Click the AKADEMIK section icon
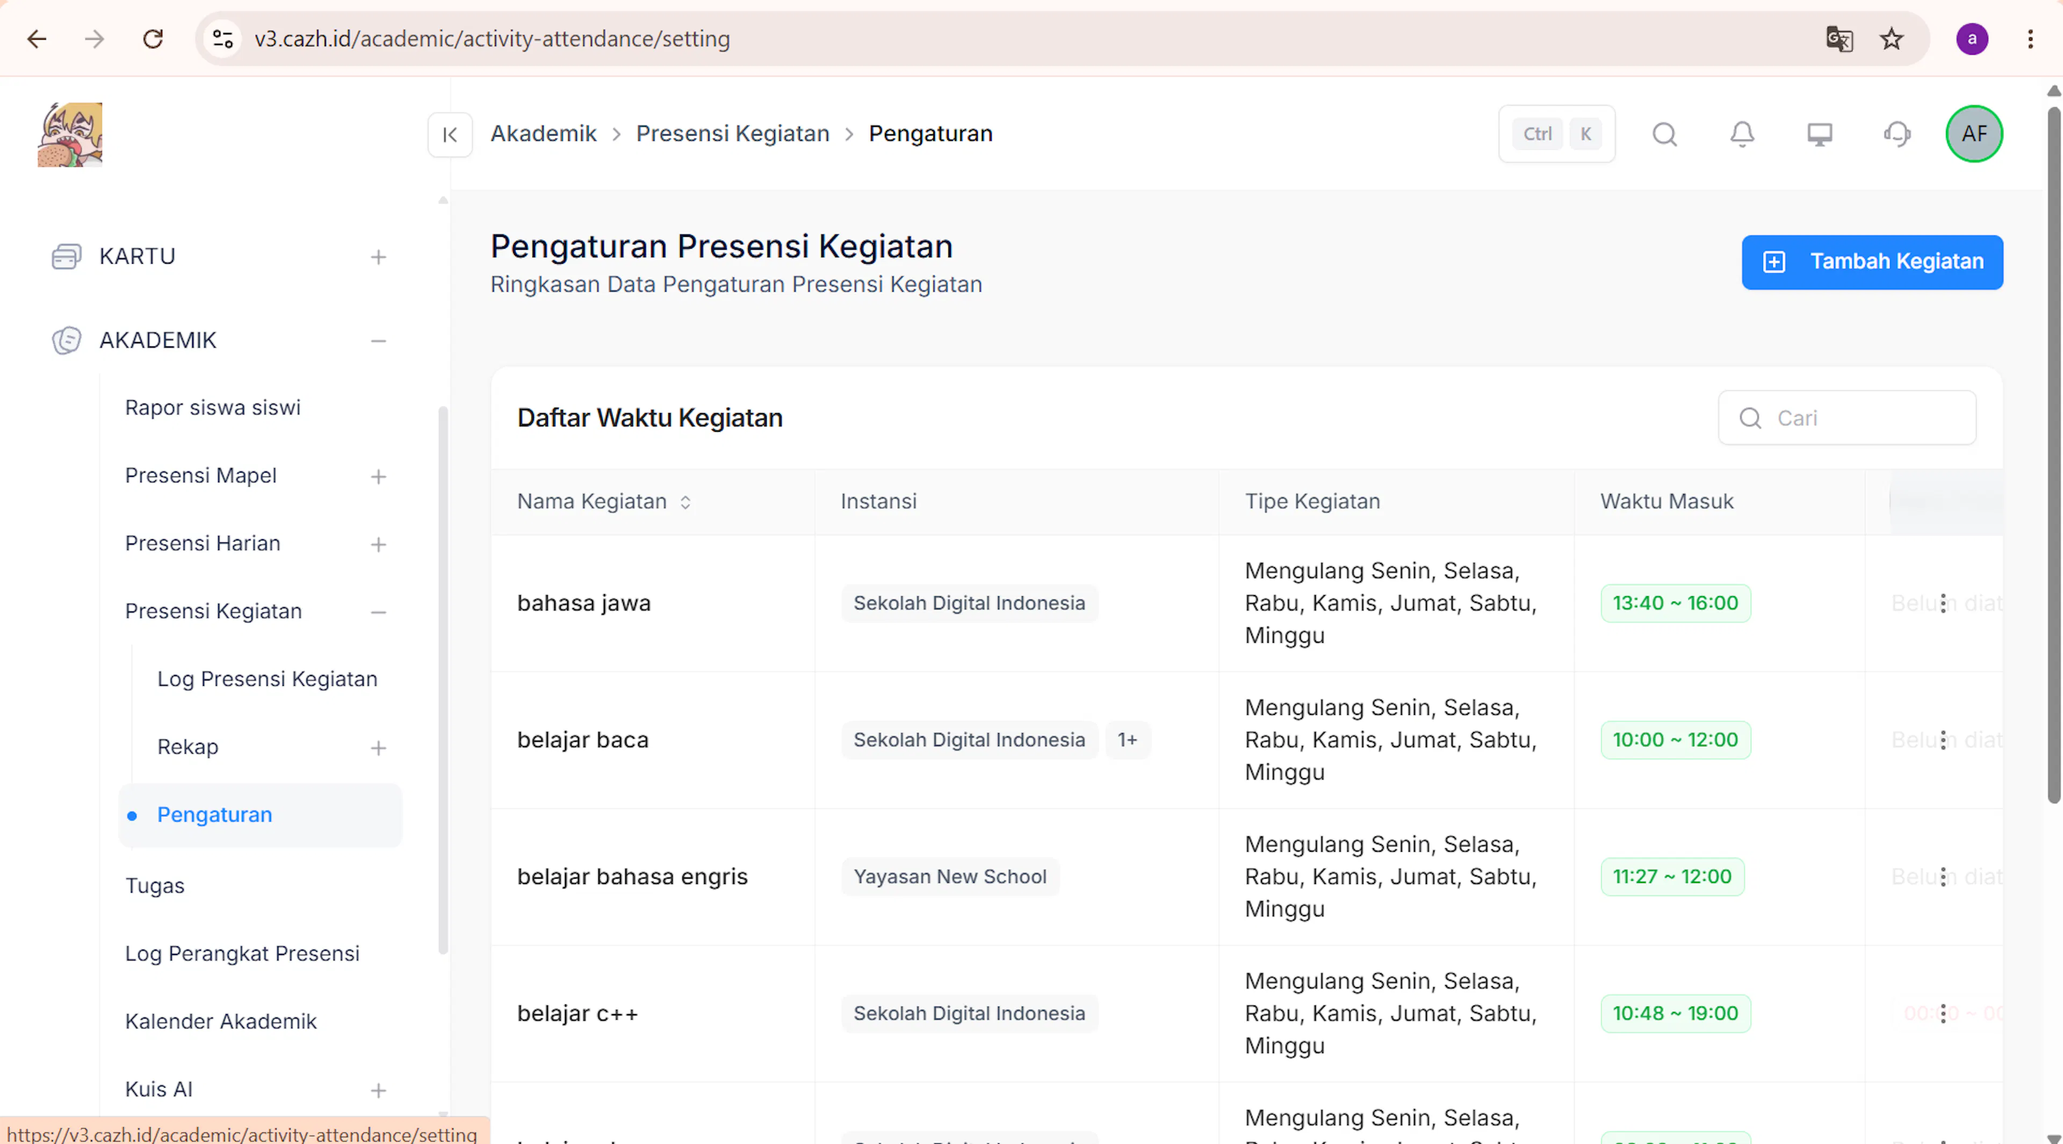Image resolution: width=2063 pixels, height=1144 pixels. (x=67, y=340)
